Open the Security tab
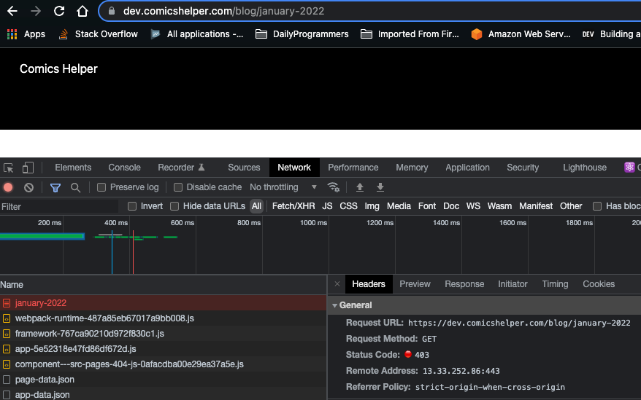This screenshot has height=400, width=641. [523, 168]
